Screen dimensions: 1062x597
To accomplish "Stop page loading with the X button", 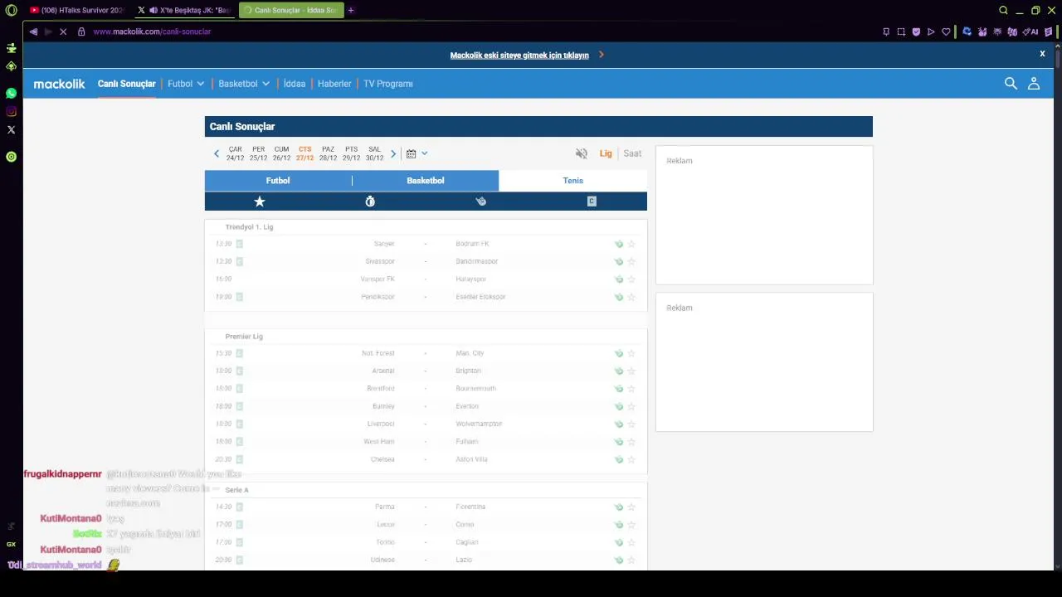I will click(63, 32).
